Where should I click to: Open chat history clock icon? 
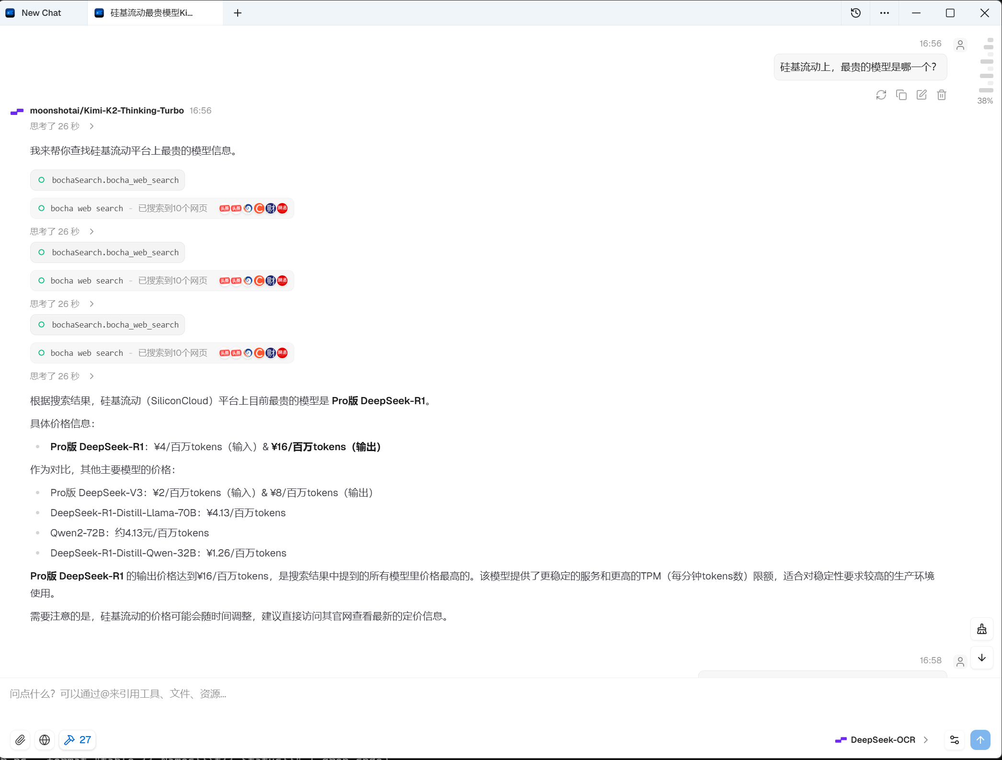click(855, 13)
